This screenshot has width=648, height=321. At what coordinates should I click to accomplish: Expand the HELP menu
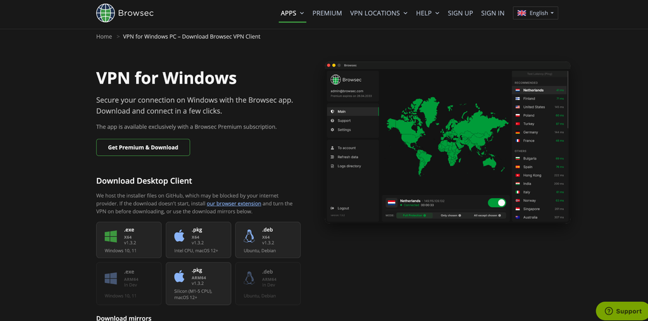tap(428, 13)
